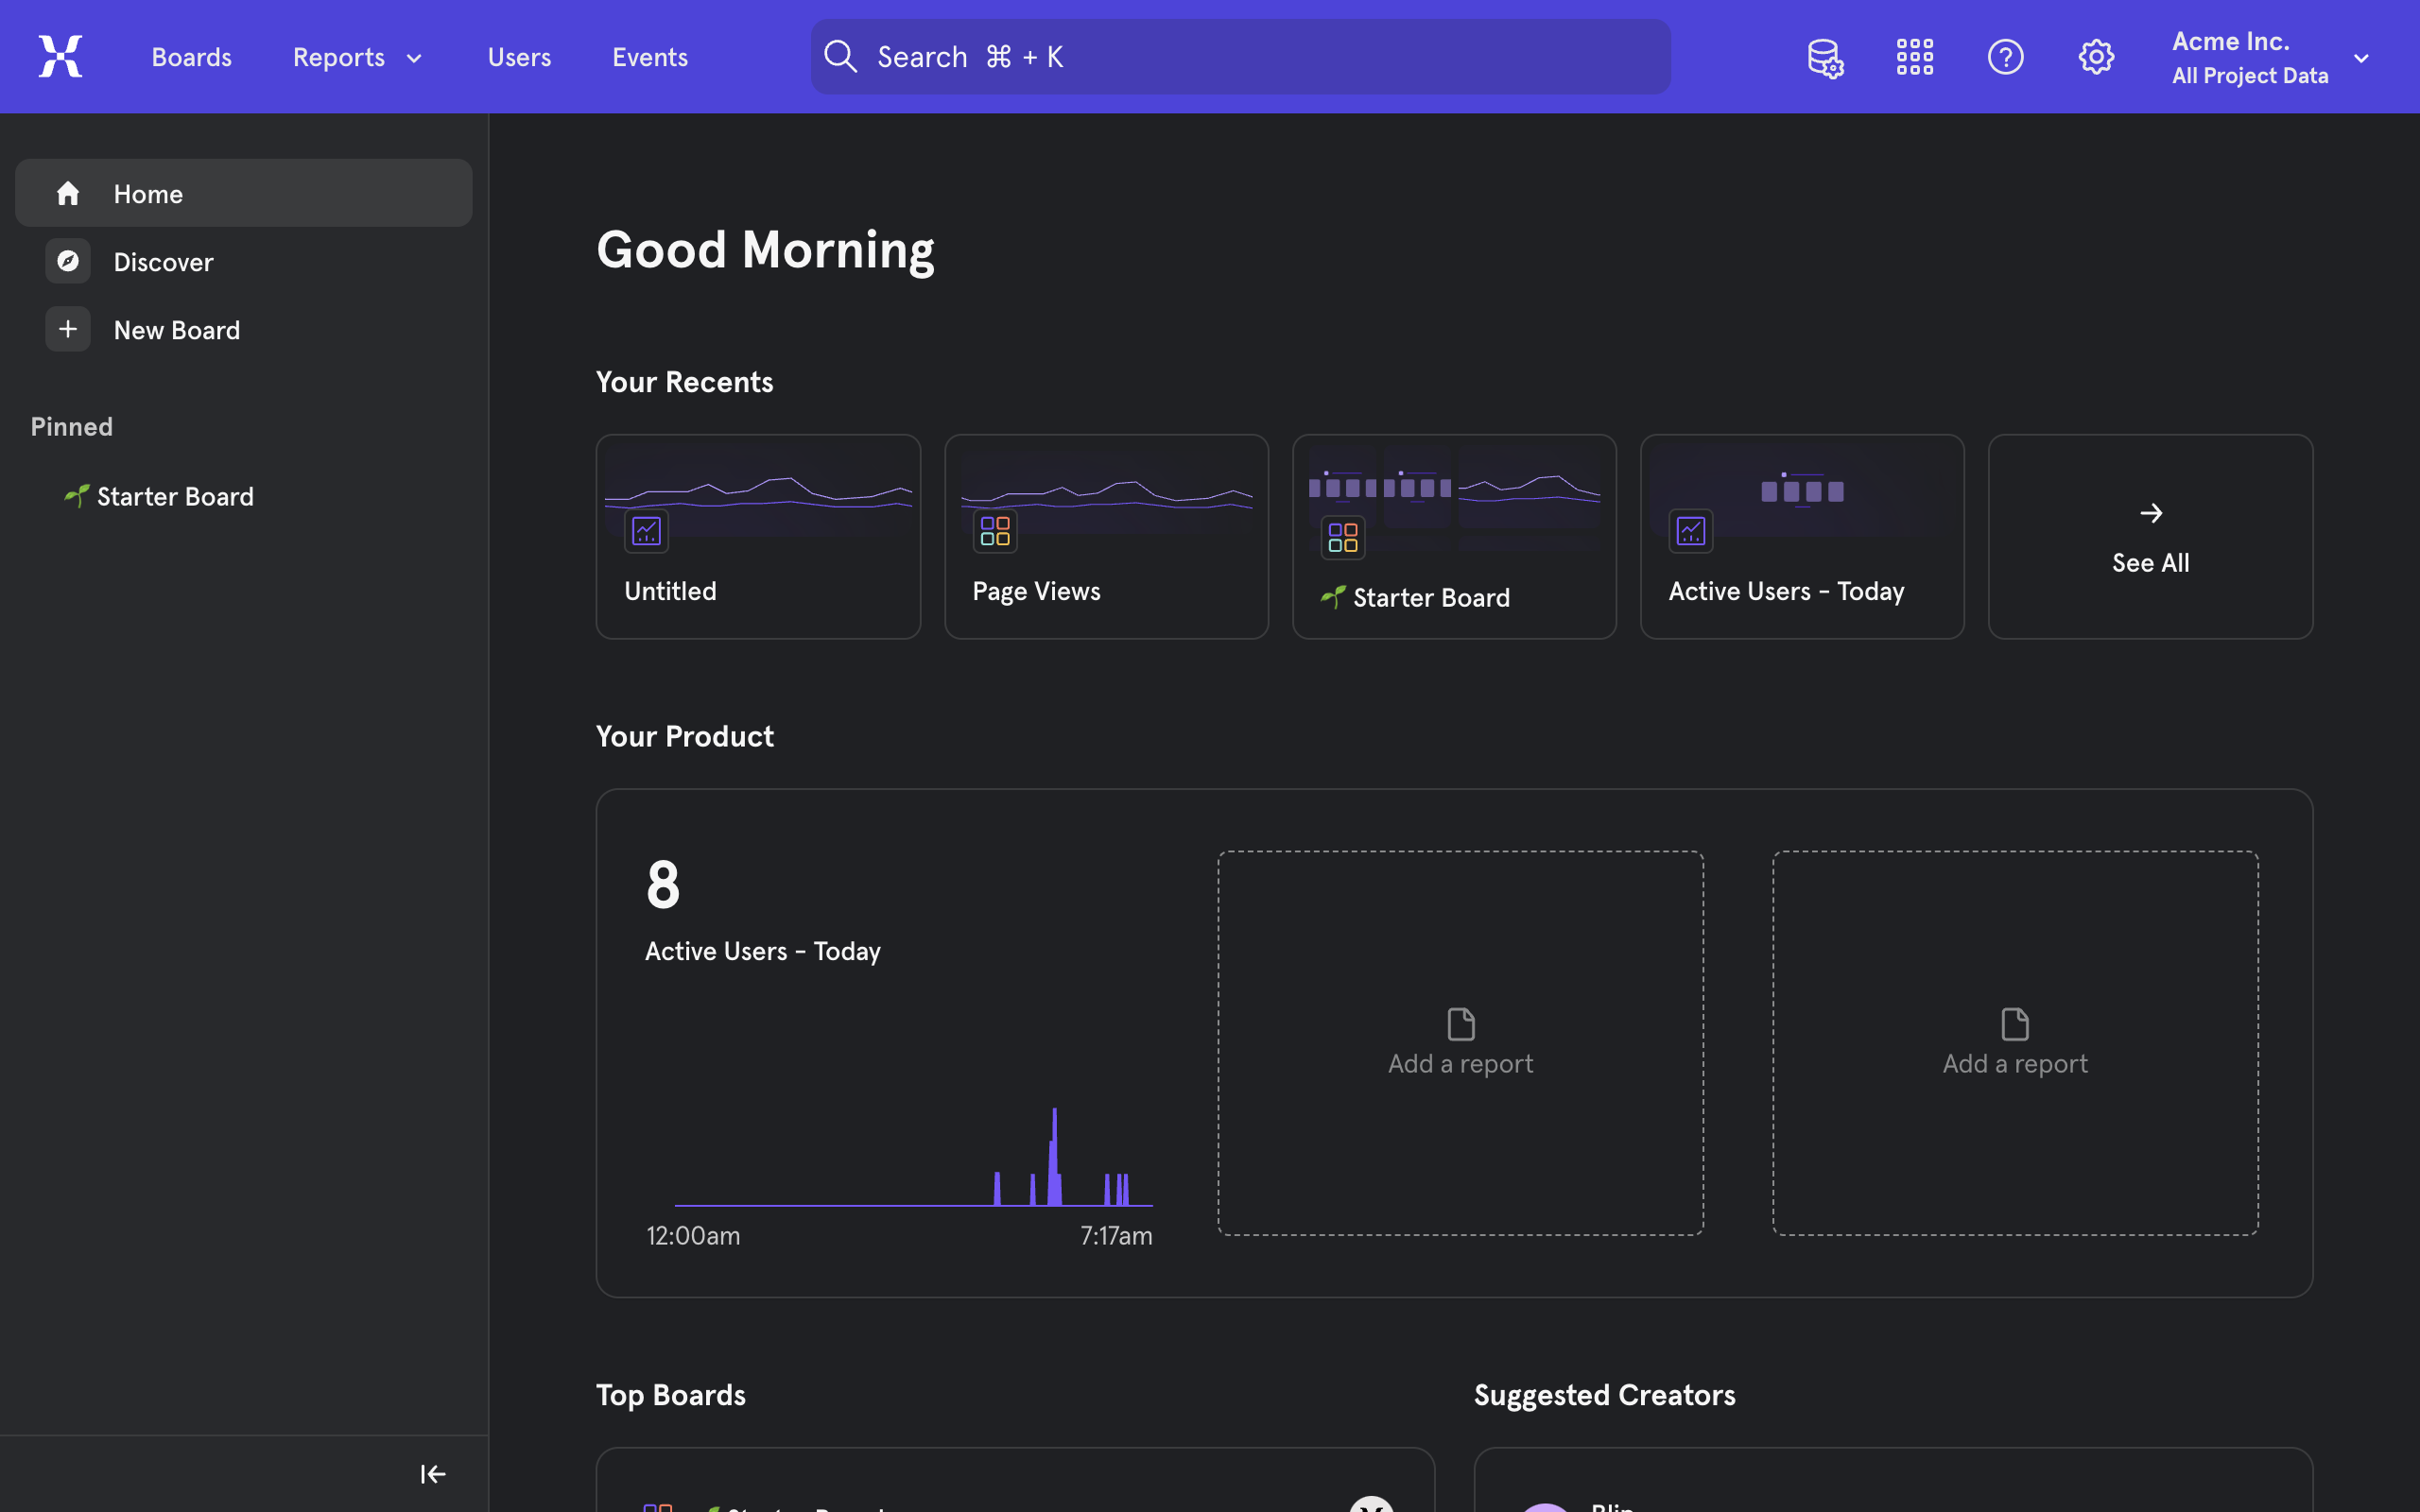The width and height of the screenshot is (2420, 1512).
Task: Open the apps grid icon
Action: click(x=1913, y=56)
